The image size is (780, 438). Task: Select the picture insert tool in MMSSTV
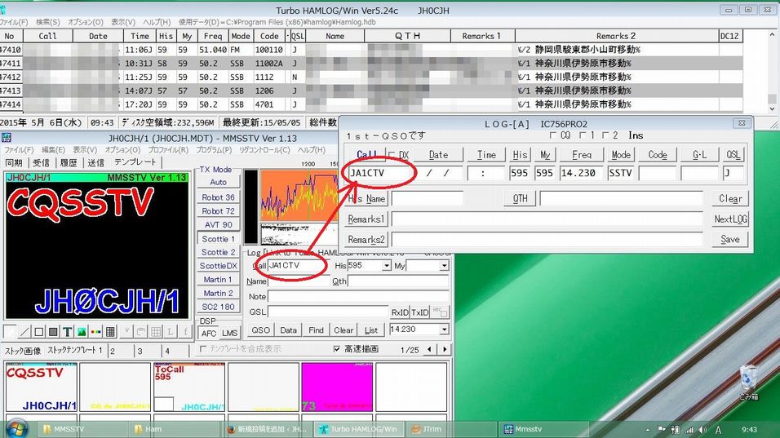click(82, 332)
